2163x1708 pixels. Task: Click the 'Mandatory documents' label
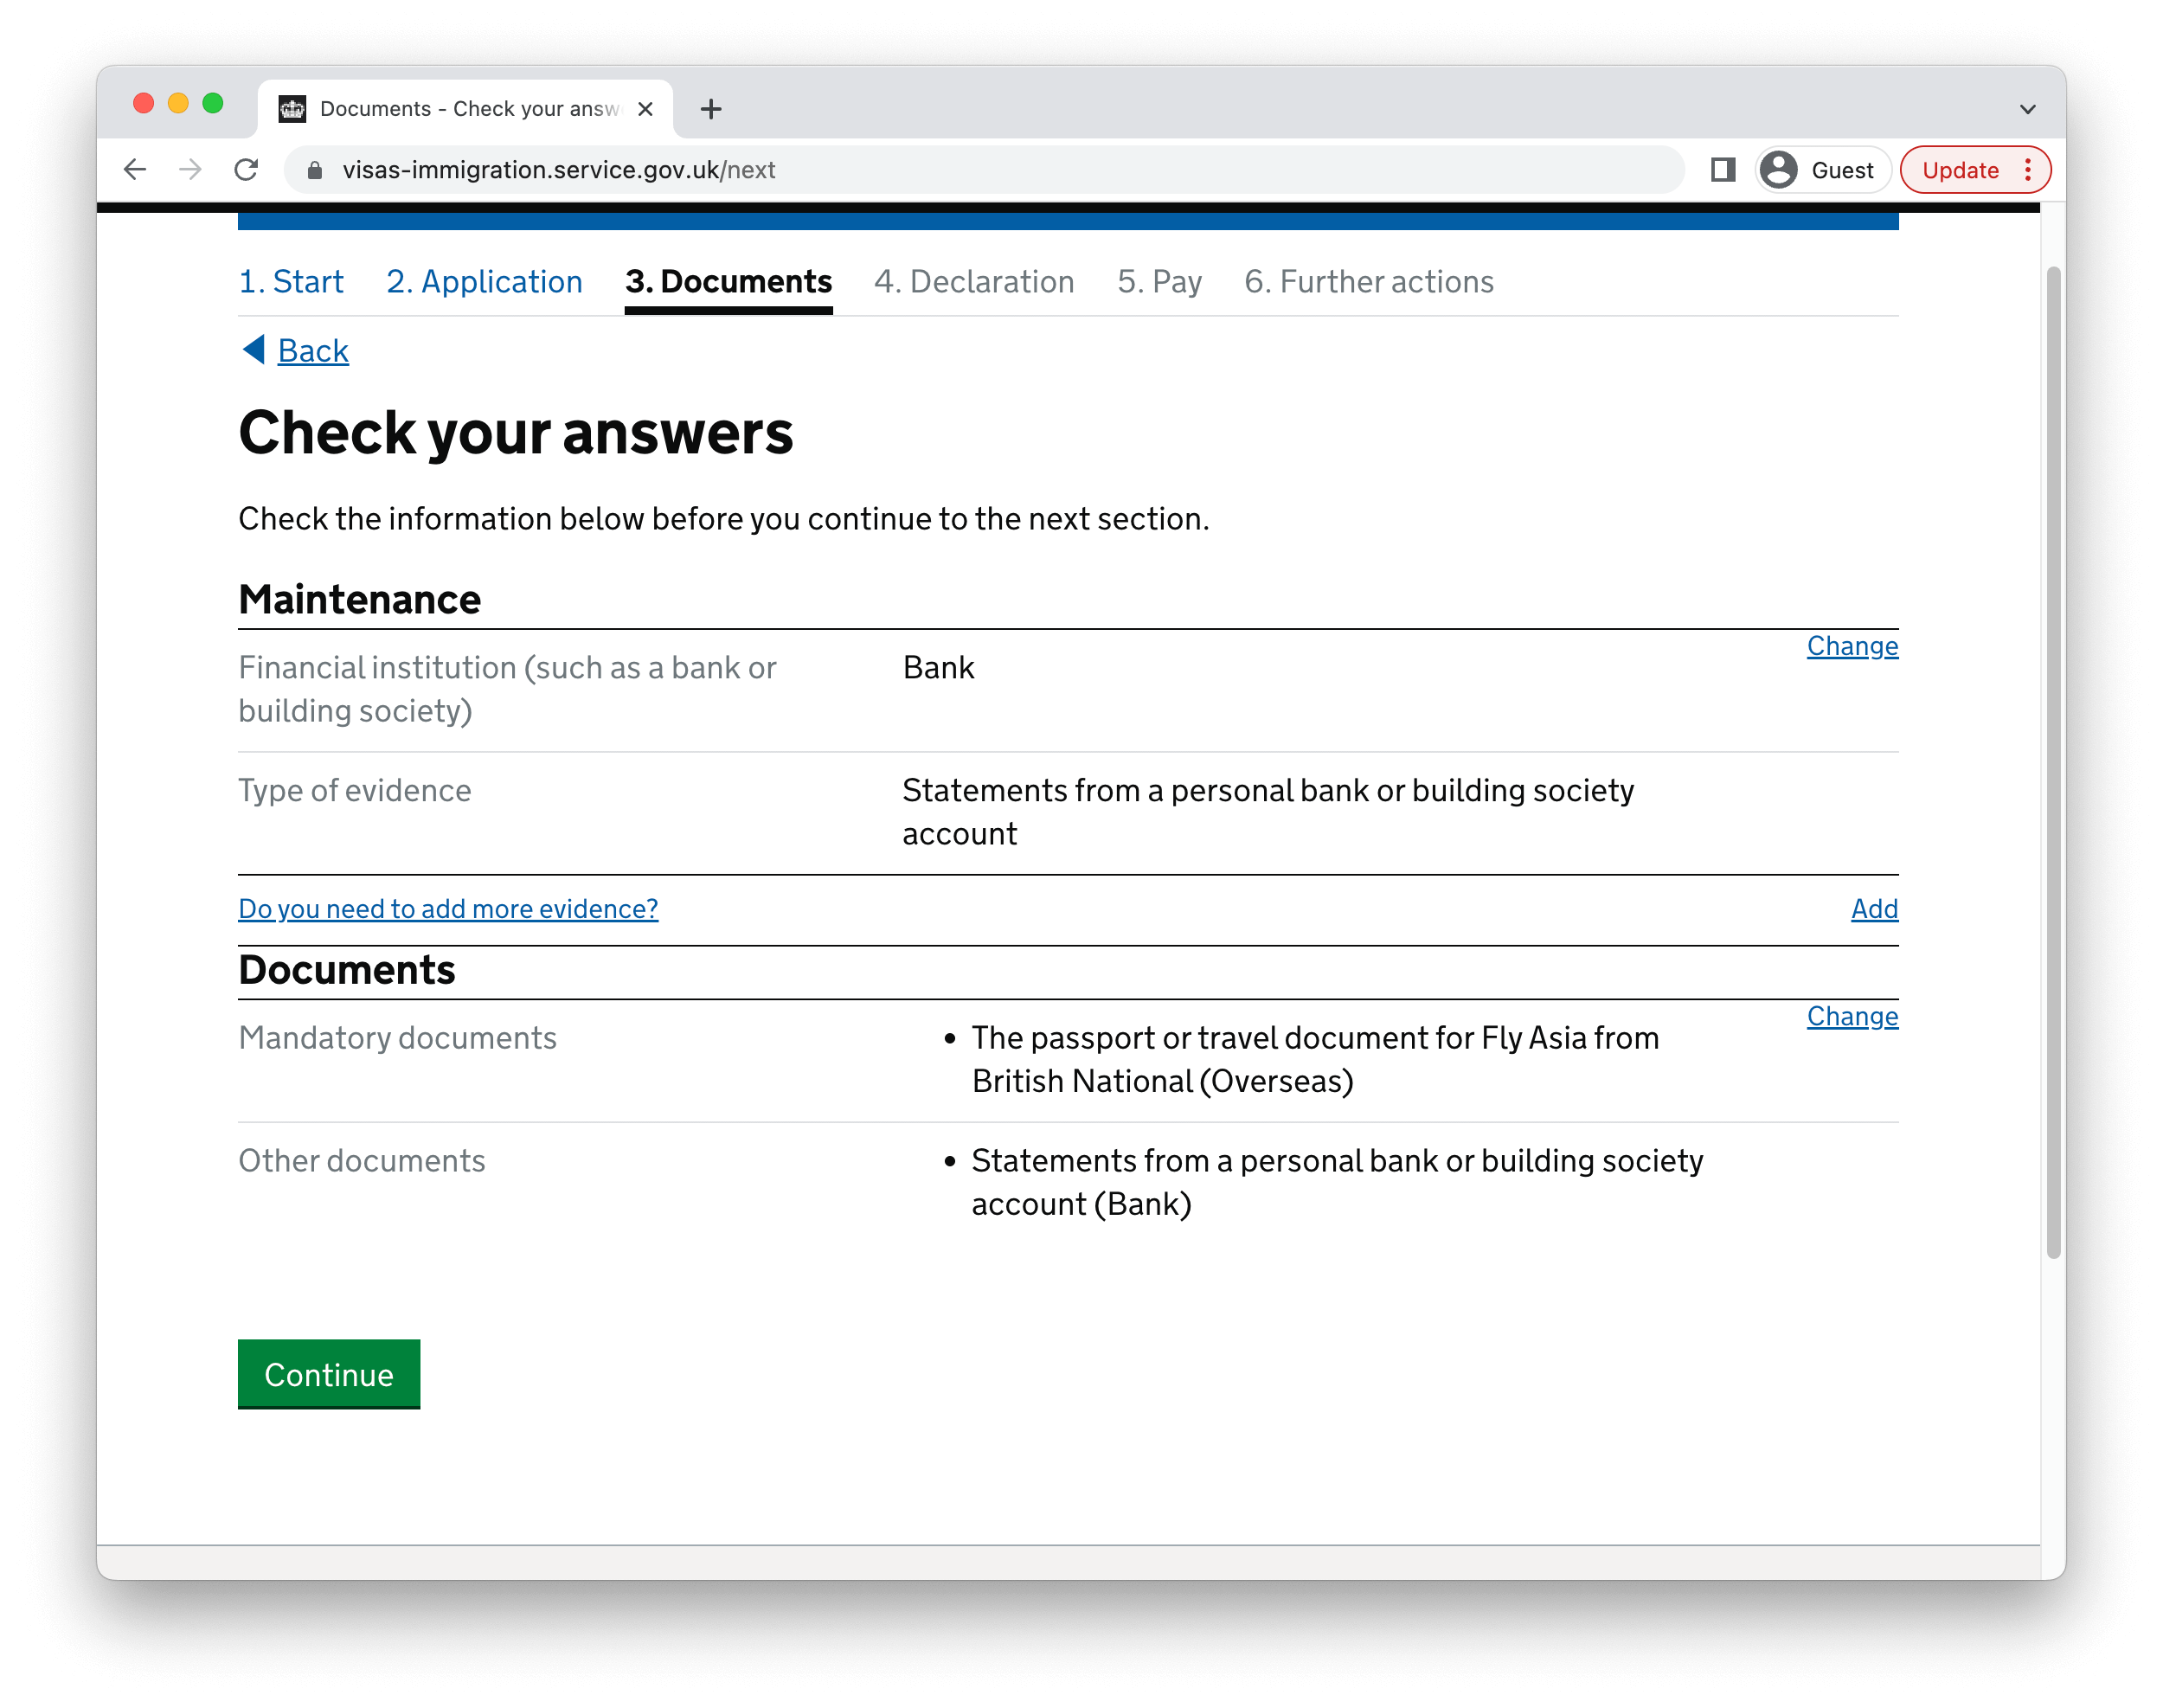398,1038
